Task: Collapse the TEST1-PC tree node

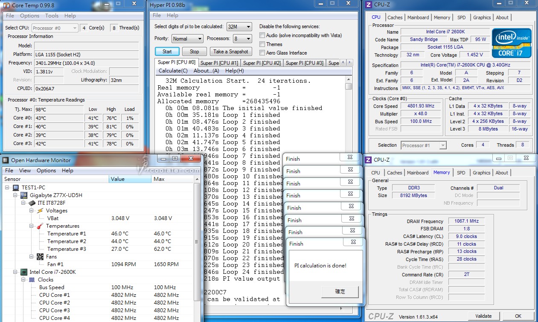Action: (x=8, y=188)
